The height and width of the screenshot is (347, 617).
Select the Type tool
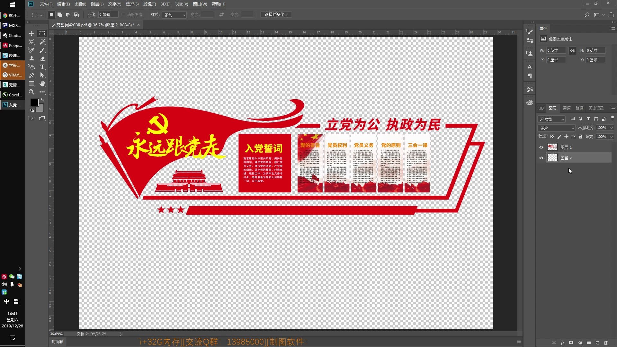pyautogui.click(x=42, y=67)
